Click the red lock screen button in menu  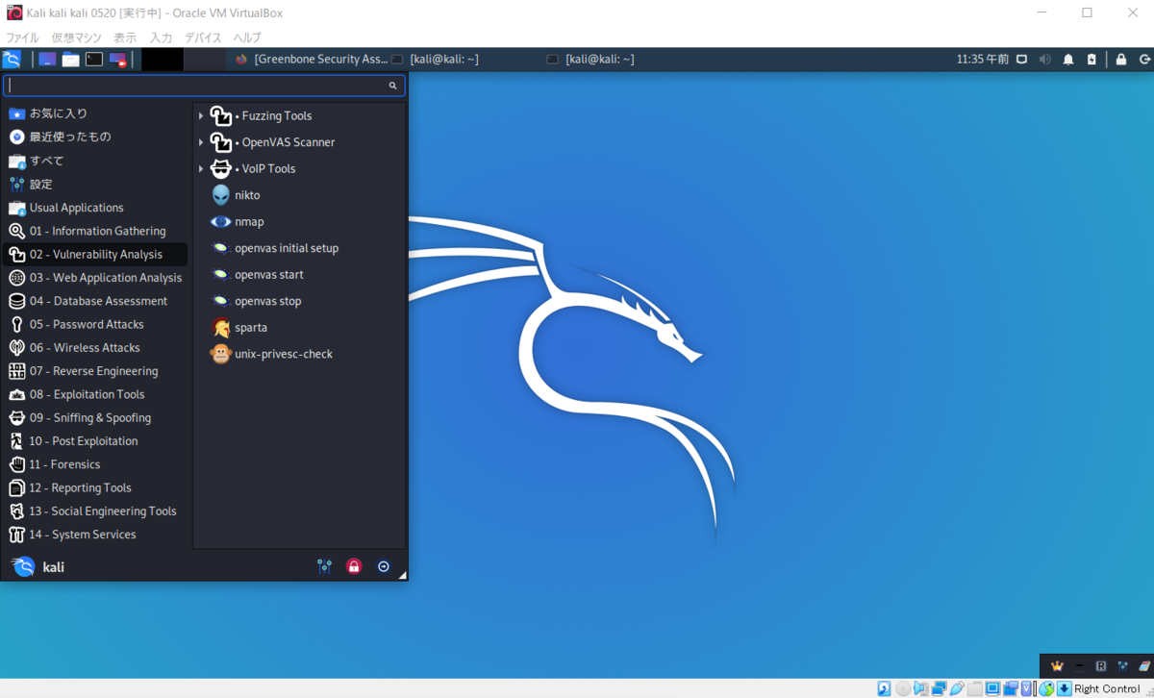coord(354,566)
